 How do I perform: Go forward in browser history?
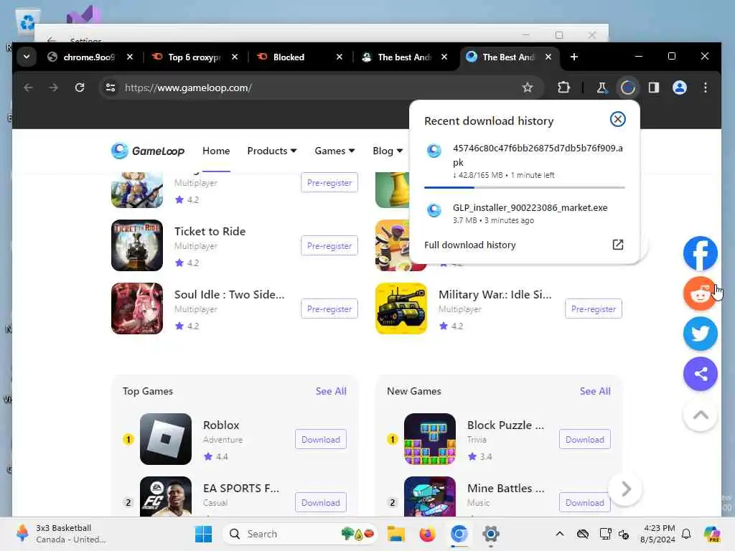[x=53, y=88]
